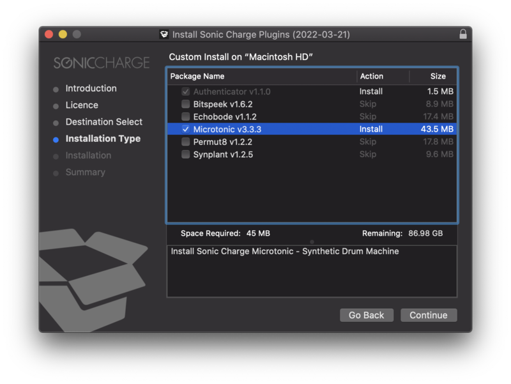511x384 pixels.
Task: Click the lock icon in title bar
Action: coord(463,34)
